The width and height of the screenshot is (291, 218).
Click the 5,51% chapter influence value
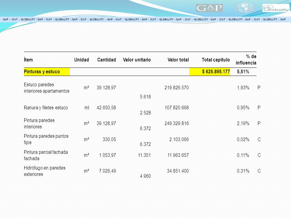click(x=243, y=71)
